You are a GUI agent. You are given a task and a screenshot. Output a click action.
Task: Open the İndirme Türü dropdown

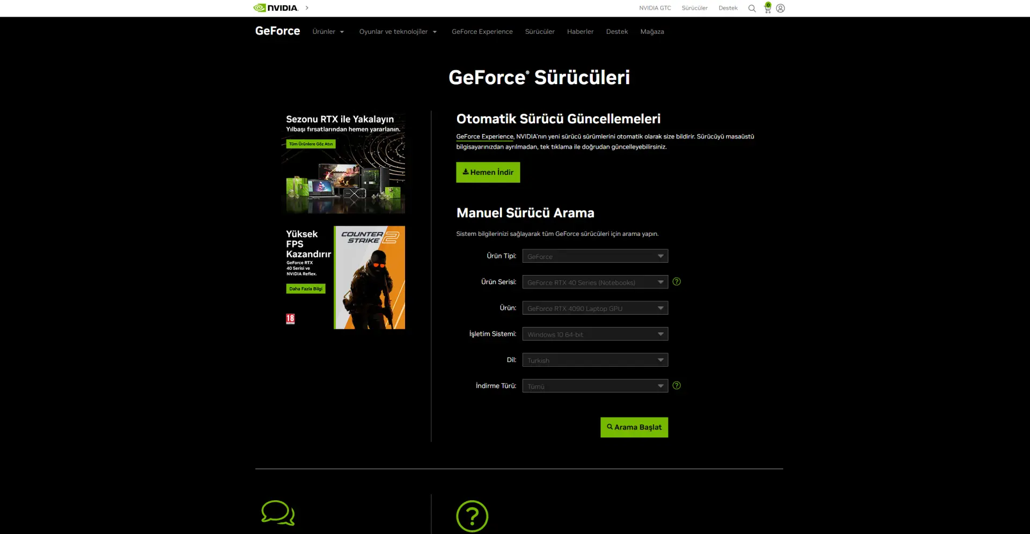point(595,386)
